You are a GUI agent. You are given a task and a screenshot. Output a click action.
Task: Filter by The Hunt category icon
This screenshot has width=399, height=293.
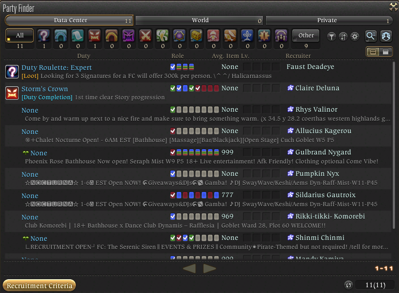[x=213, y=36]
